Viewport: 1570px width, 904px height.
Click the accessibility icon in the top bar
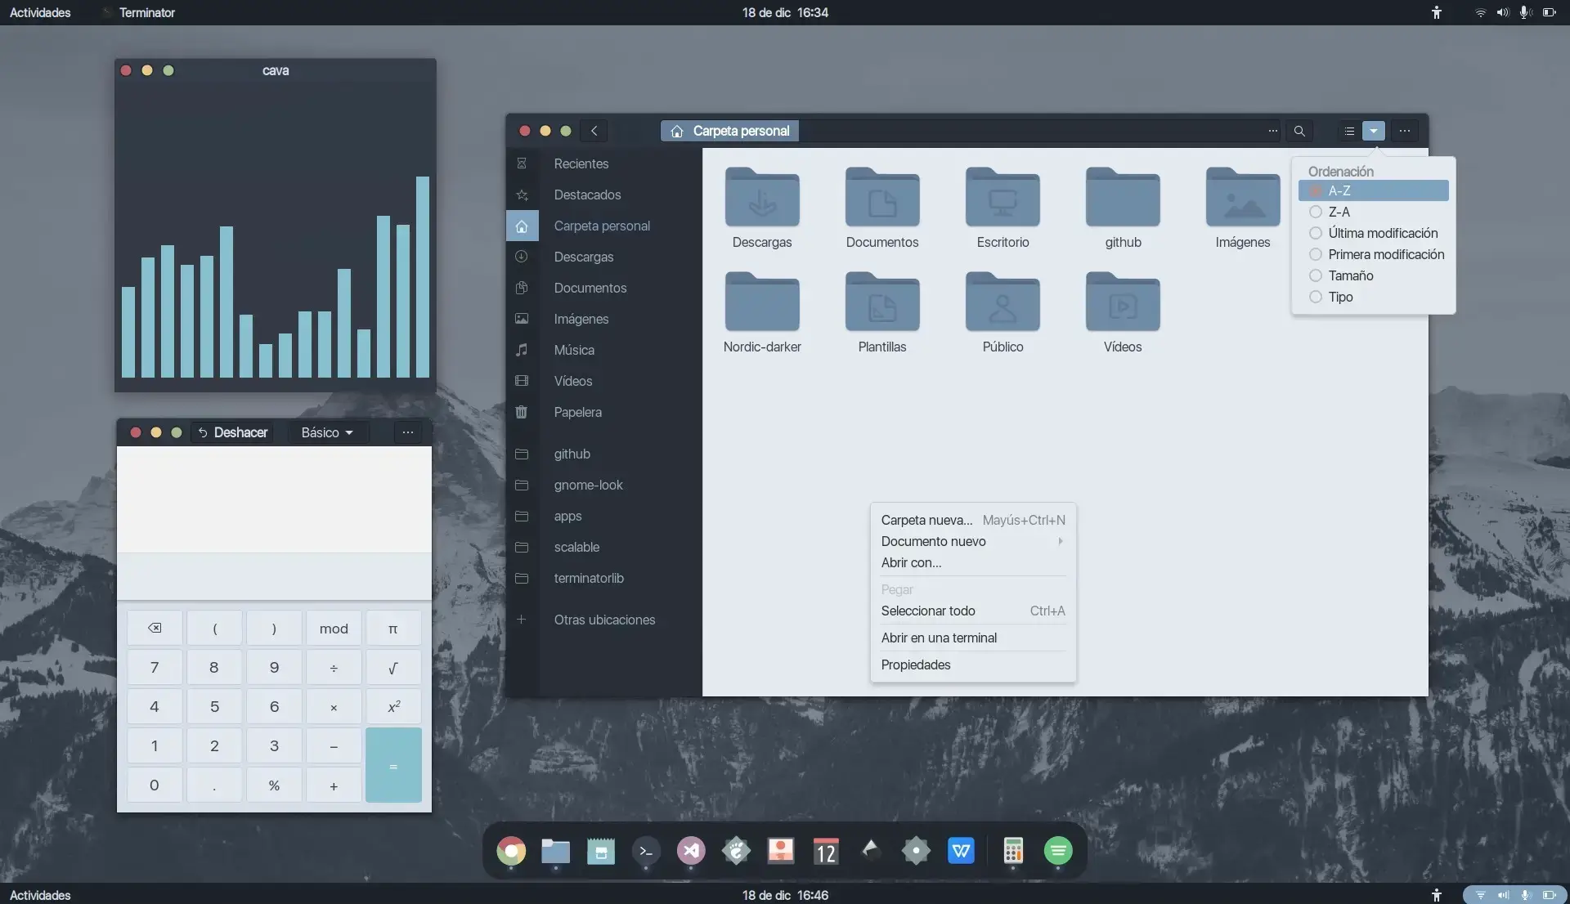click(1437, 12)
